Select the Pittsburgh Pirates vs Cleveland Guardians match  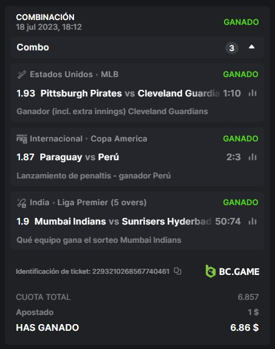click(x=130, y=93)
